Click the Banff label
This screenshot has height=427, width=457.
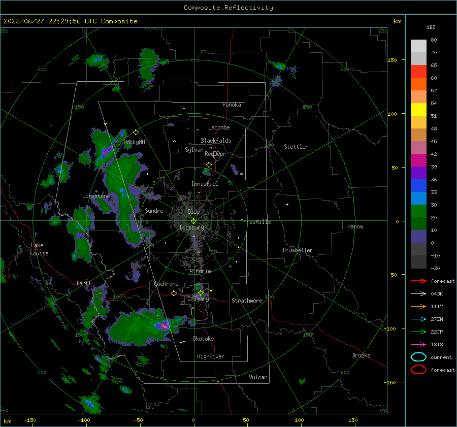(84, 283)
